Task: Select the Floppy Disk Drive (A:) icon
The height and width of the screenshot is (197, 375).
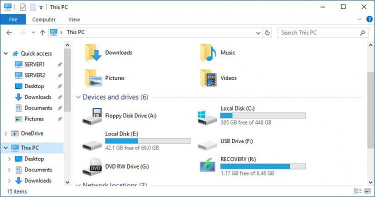Action: [92, 116]
